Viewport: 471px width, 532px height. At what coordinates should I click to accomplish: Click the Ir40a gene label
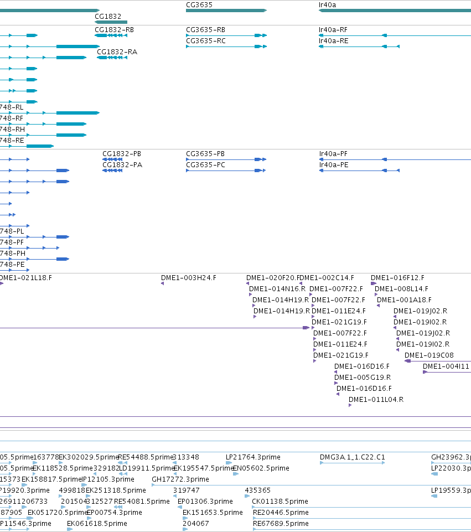coord(327,5)
